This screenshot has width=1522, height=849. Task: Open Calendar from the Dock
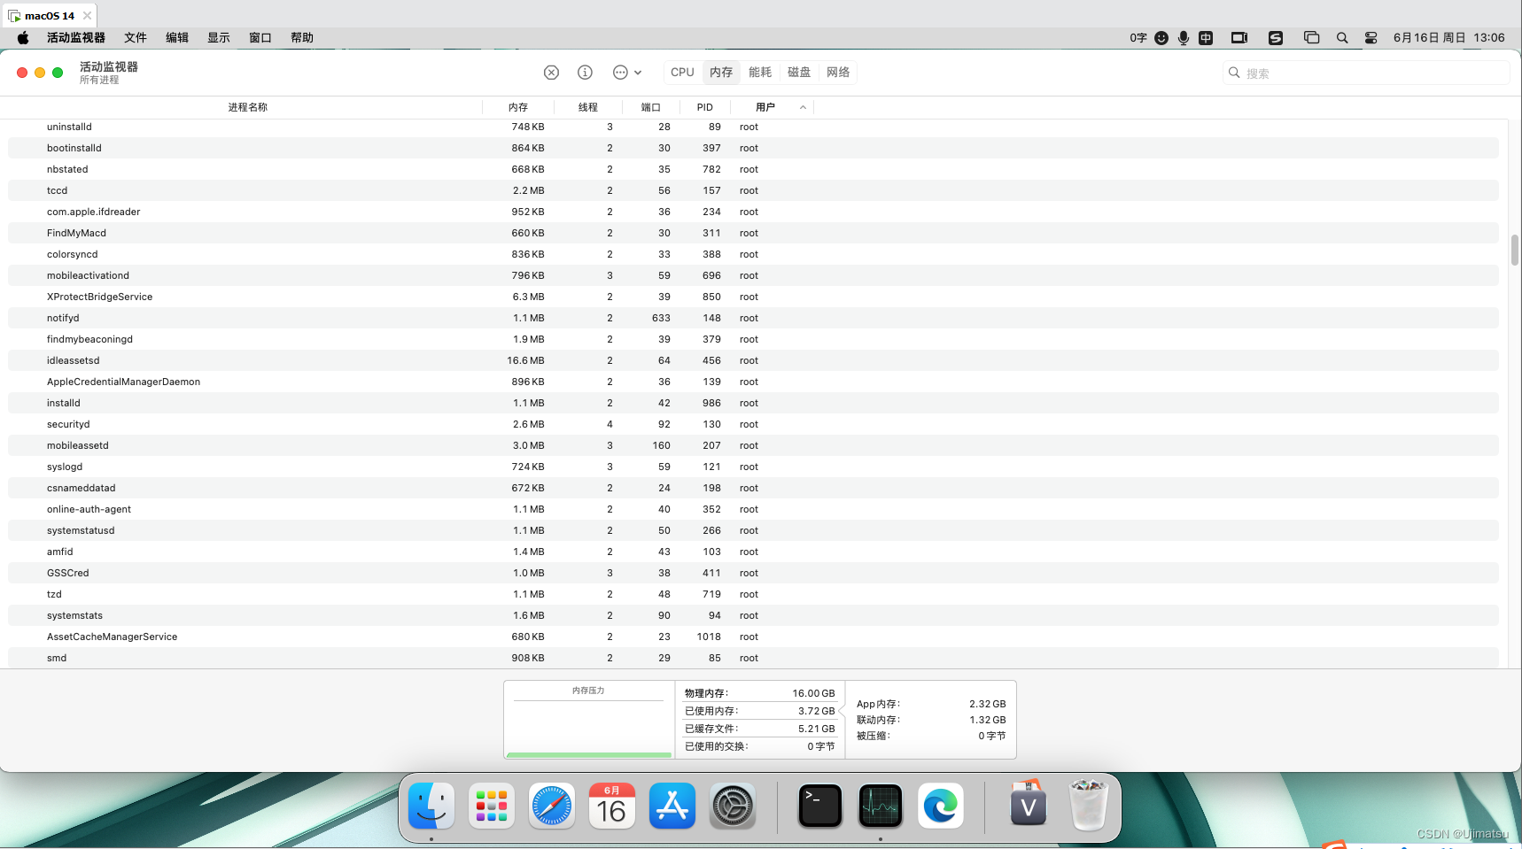click(612, 806)
